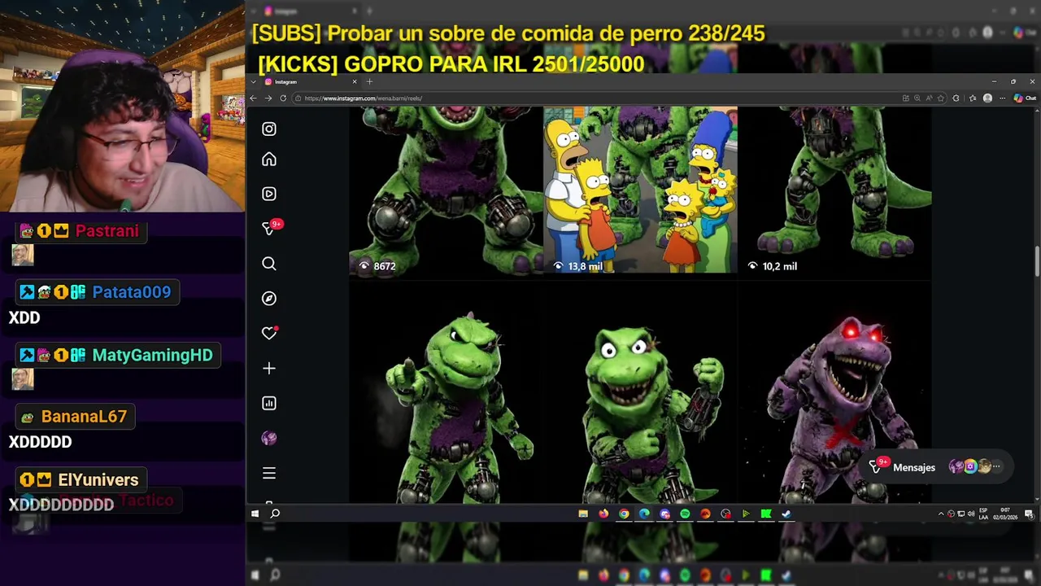Image resolution: width=1041 pixels, height=586 pixels.
Task: Open Microsoft Edge from taskbar
Action: 644,514
